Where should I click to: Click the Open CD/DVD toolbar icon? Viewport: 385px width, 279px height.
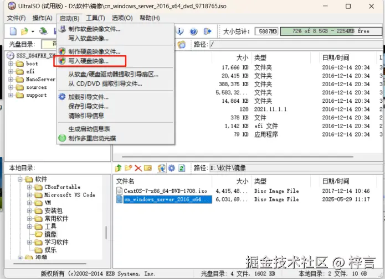coord(43,31)
